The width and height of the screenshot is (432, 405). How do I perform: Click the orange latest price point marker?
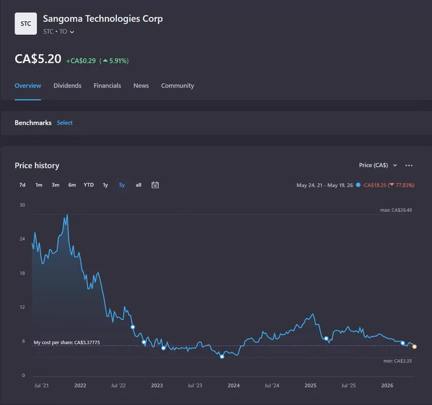(x=414, y=347)
